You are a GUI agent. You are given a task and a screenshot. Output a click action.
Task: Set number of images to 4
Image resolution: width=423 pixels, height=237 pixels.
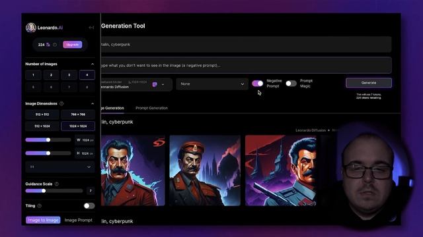coord(87,75)
